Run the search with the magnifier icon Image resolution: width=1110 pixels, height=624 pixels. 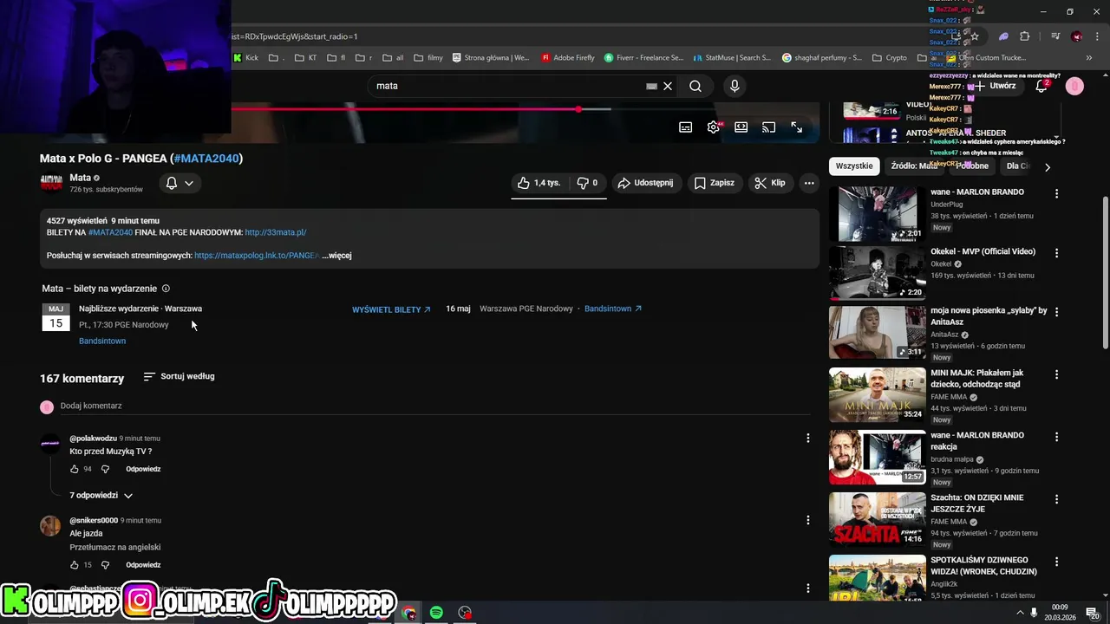coord(695,86)
